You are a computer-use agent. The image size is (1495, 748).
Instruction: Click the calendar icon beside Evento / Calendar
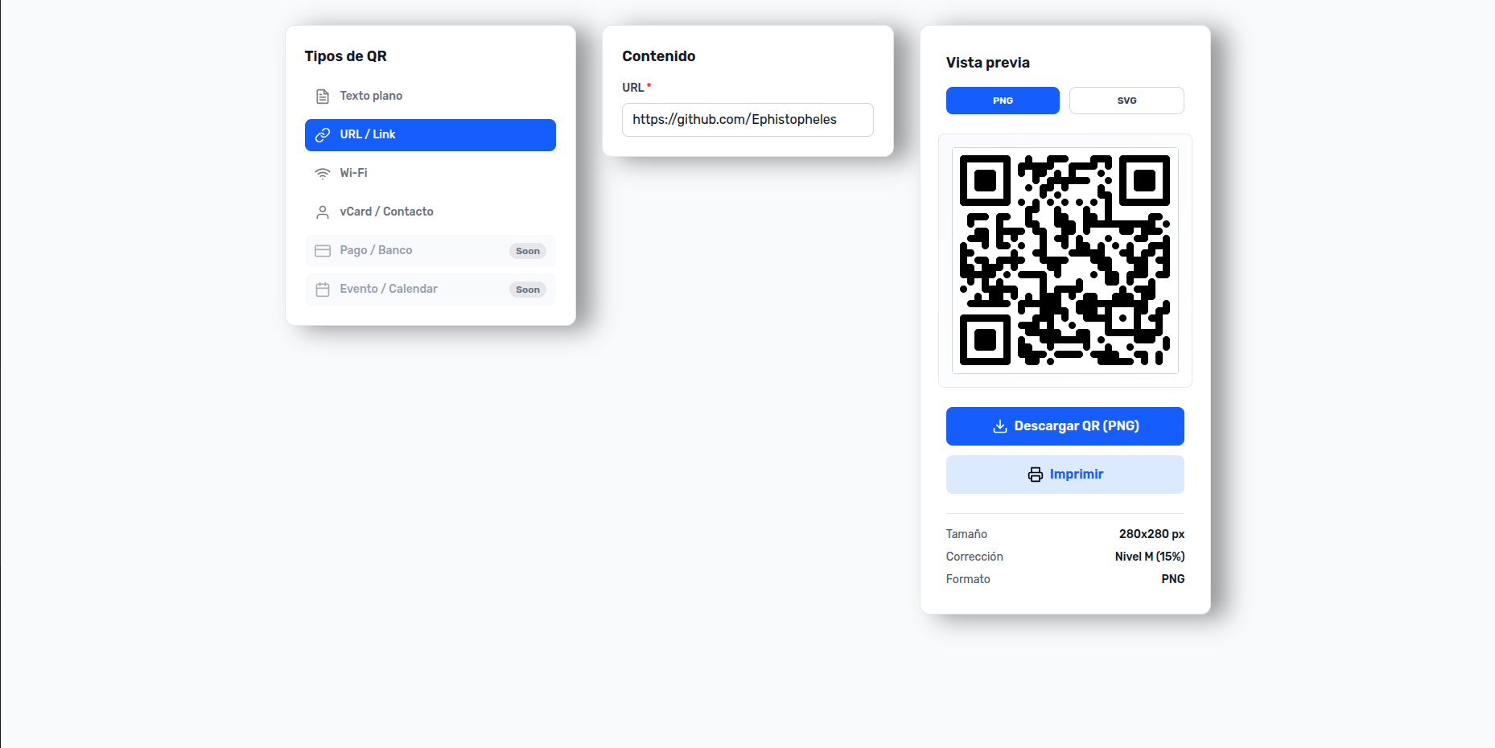[323, 290]
